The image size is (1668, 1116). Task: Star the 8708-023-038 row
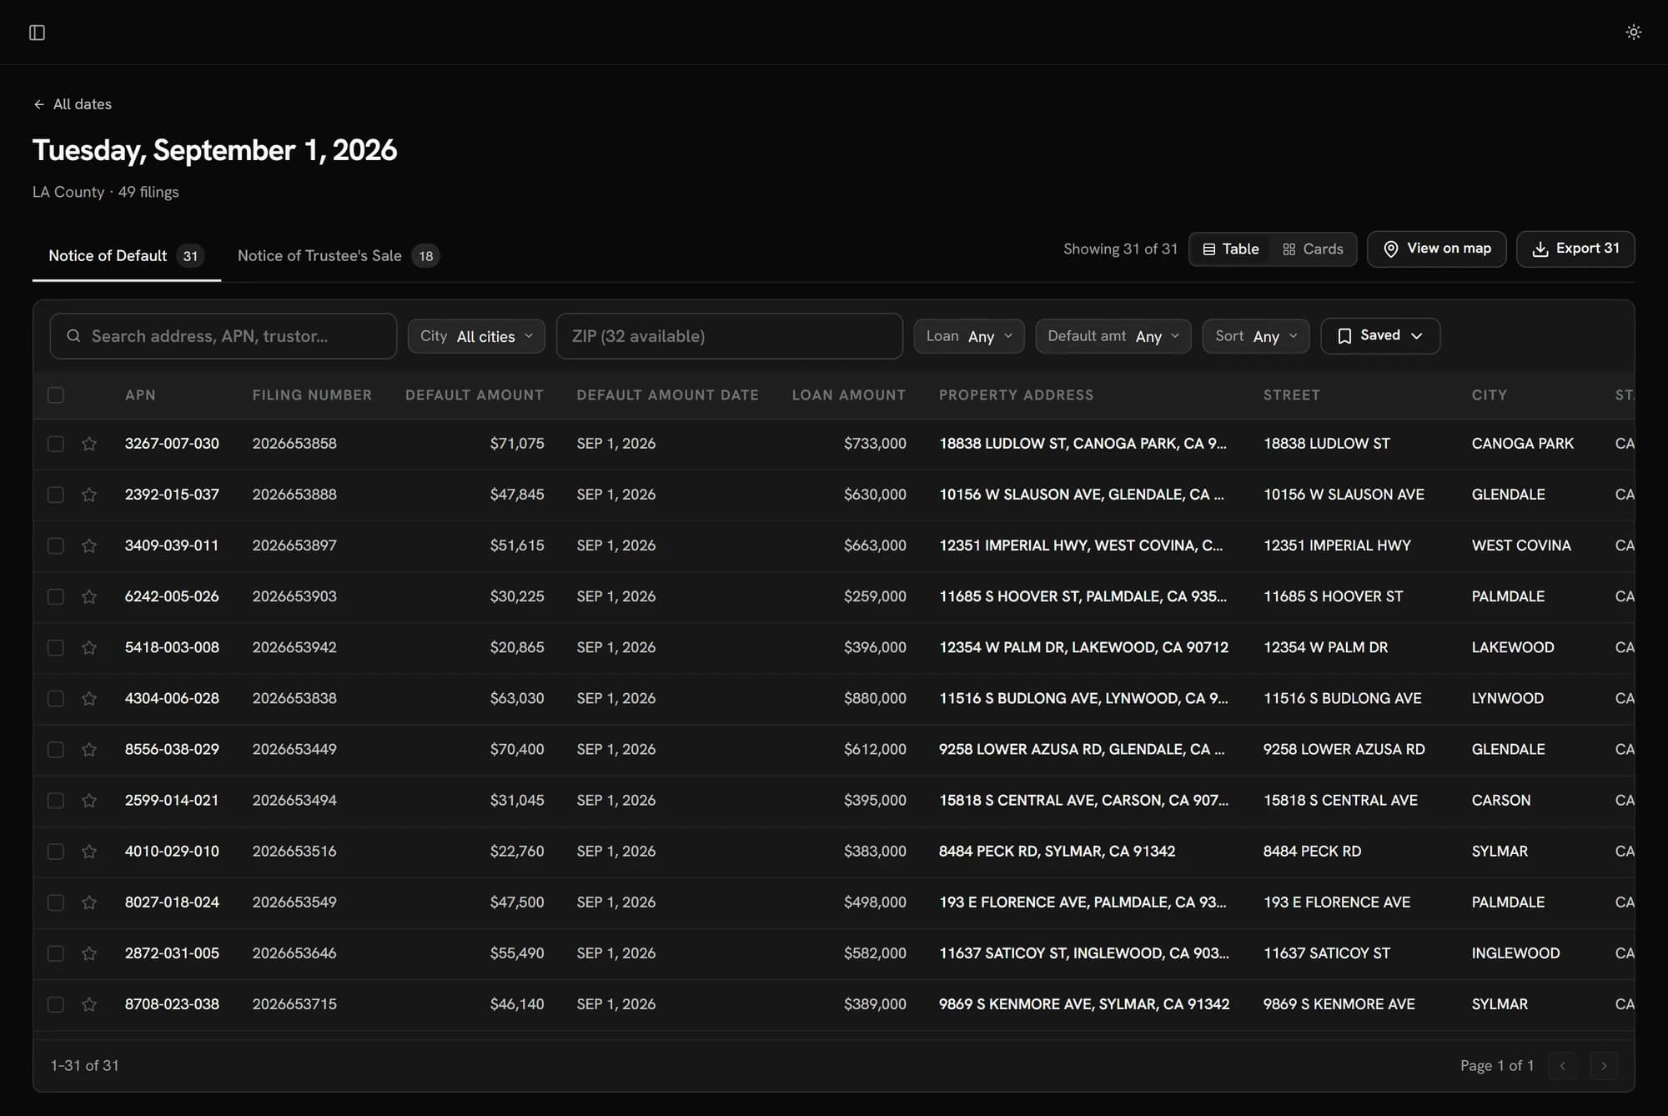(x=89, y=1003)
